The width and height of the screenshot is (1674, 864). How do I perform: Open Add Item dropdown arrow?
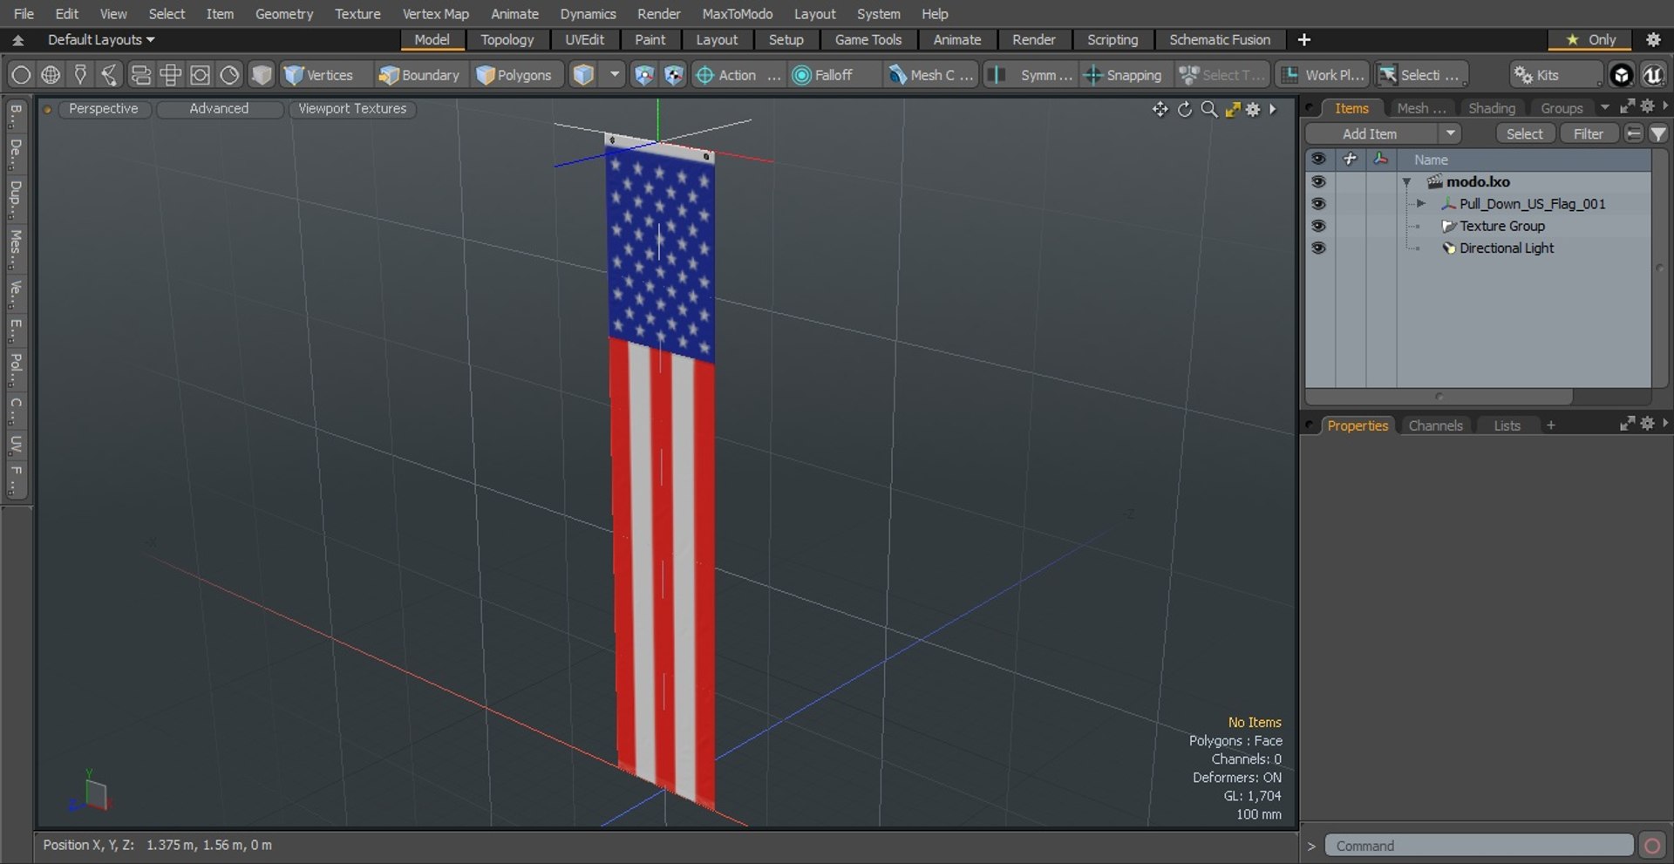(1450, 133)
